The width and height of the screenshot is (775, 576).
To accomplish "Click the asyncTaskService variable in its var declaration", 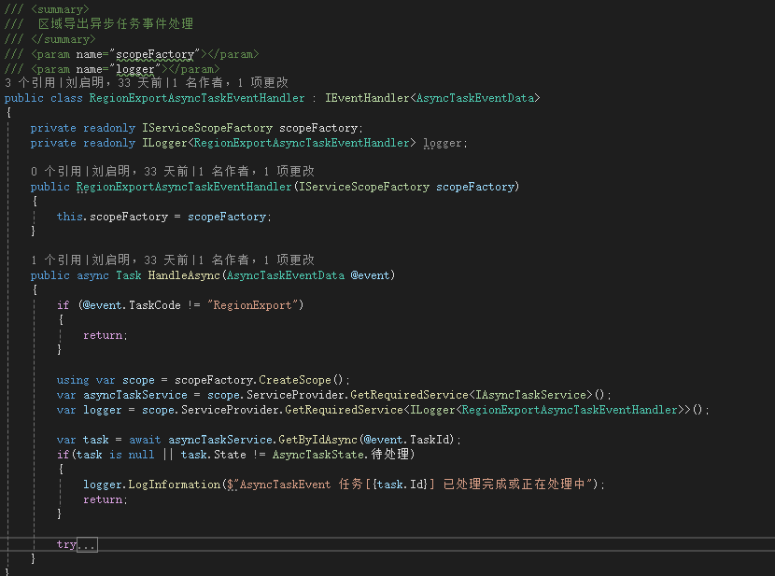I will [x=135, y=395].
